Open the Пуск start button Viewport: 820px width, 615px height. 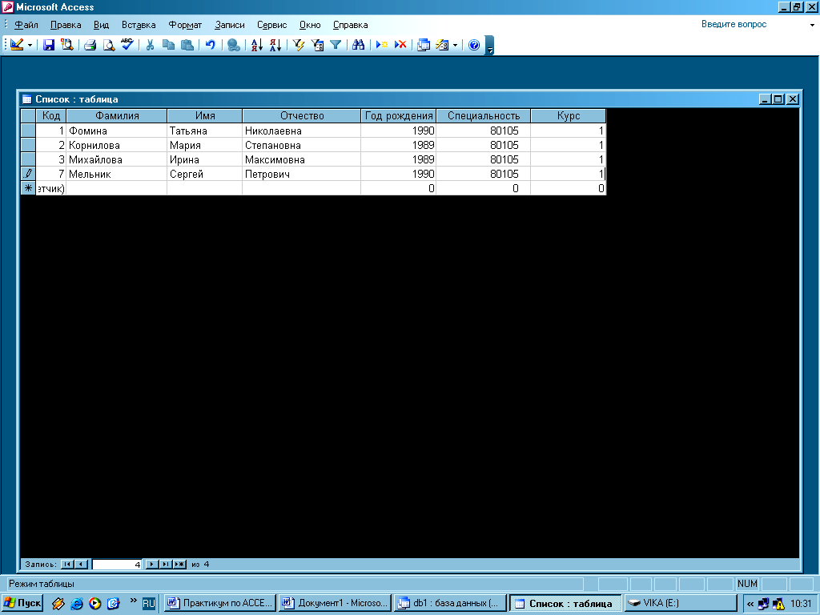pyautogui.click(x=22, y=603)
